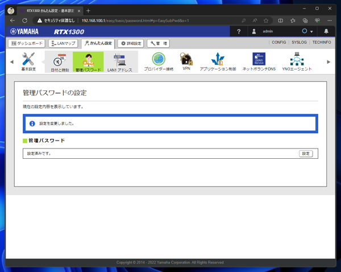
Task: Click the security warning triangle
Action: (40, 20)
